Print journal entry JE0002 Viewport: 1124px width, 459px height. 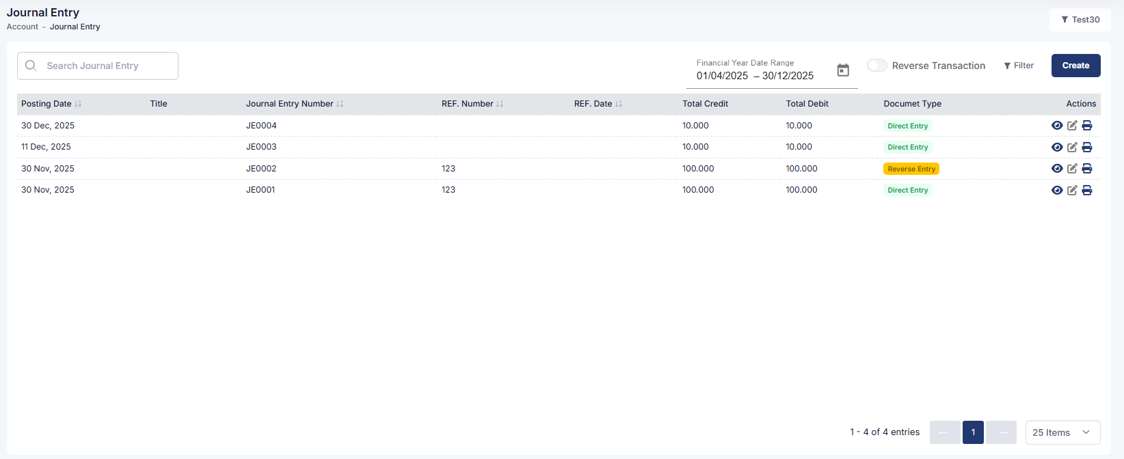tap(1087, 169)
